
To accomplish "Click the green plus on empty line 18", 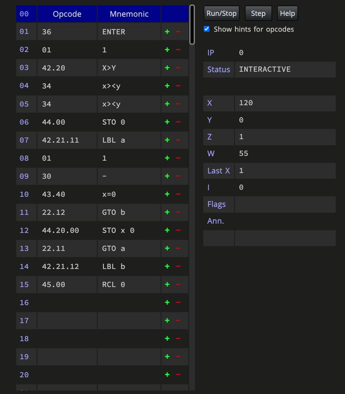I will click(167, 339).
